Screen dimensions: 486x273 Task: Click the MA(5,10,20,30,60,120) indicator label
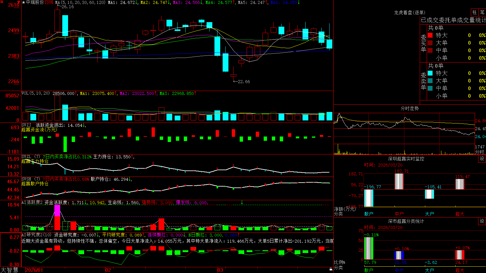click(80, 2)
